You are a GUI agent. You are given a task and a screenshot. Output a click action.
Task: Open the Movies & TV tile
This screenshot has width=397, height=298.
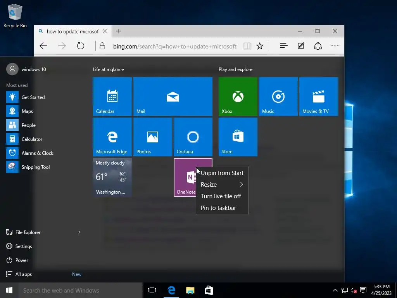point(319,97)
